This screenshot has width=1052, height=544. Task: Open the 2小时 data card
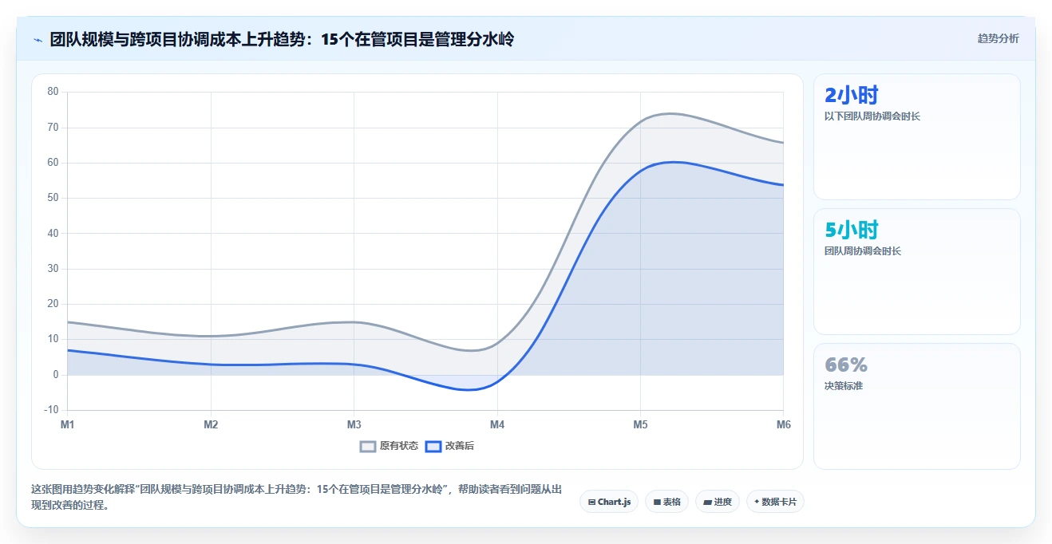[x=916, y=136]
